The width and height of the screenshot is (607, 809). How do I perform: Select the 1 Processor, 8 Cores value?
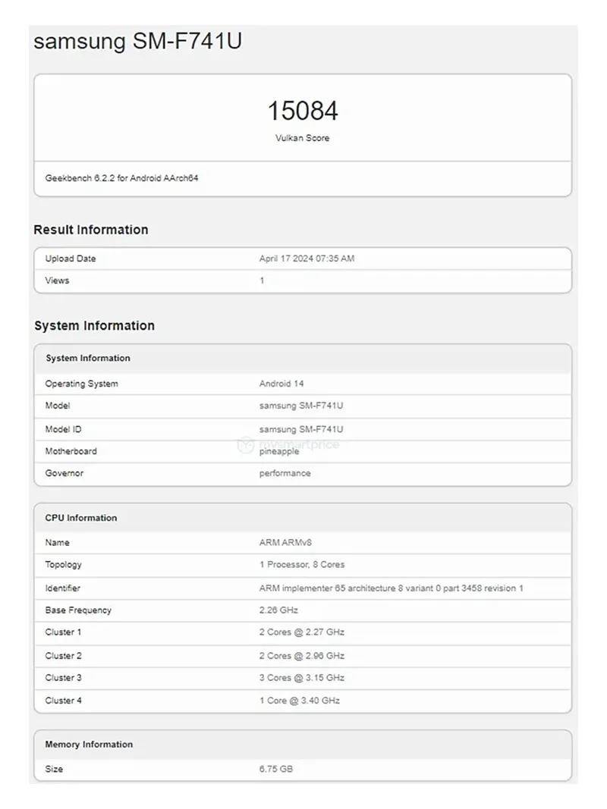[x=302, y=565]
